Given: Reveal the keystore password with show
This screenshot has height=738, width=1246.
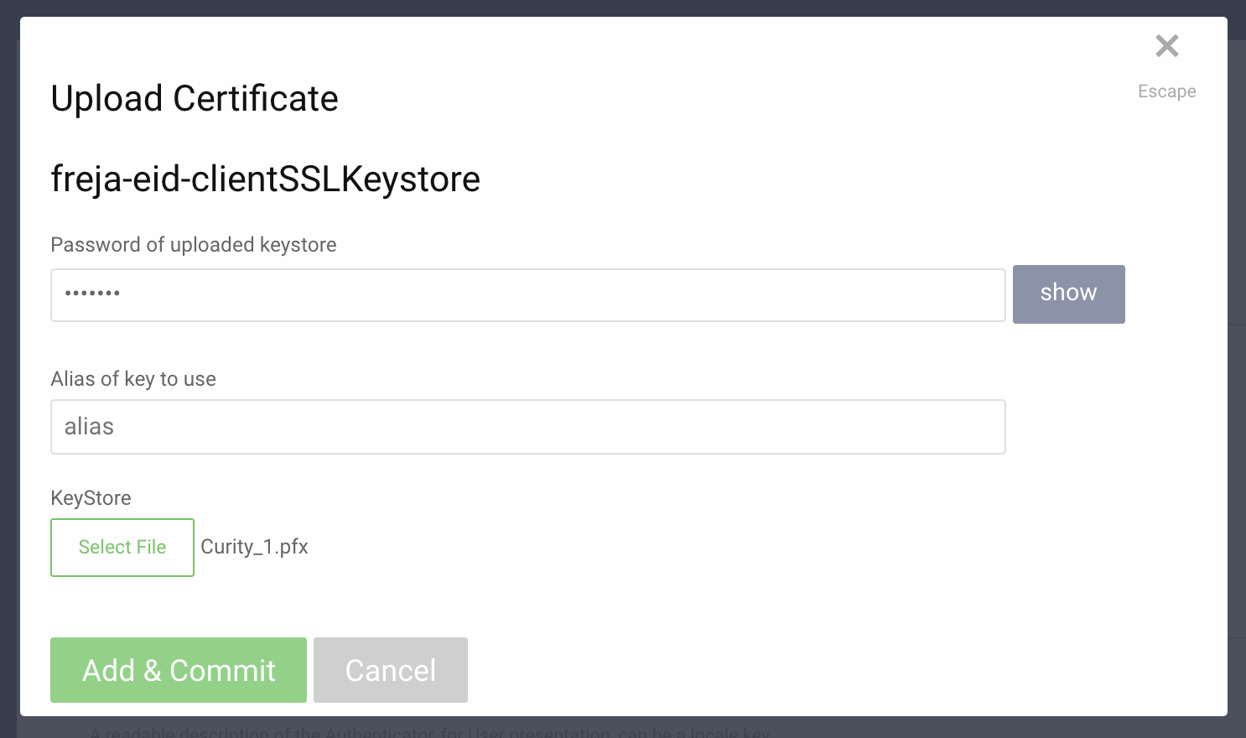Looking at the screenshot, I should pyautogui.click(x=1068, y=294).
